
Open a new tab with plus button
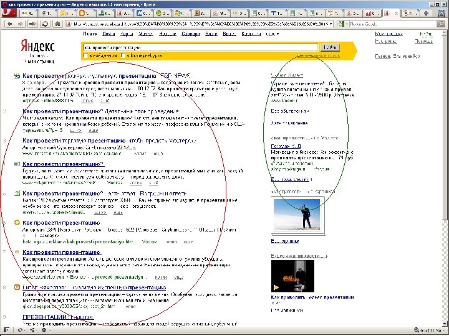(x=426, y=13)
